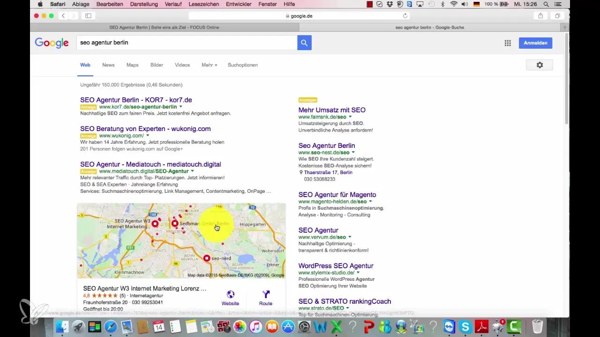Expand arrow next to magento-helden.de URL
The width and height of the screenshot is (600, 337).
click(x=370, y=202)
